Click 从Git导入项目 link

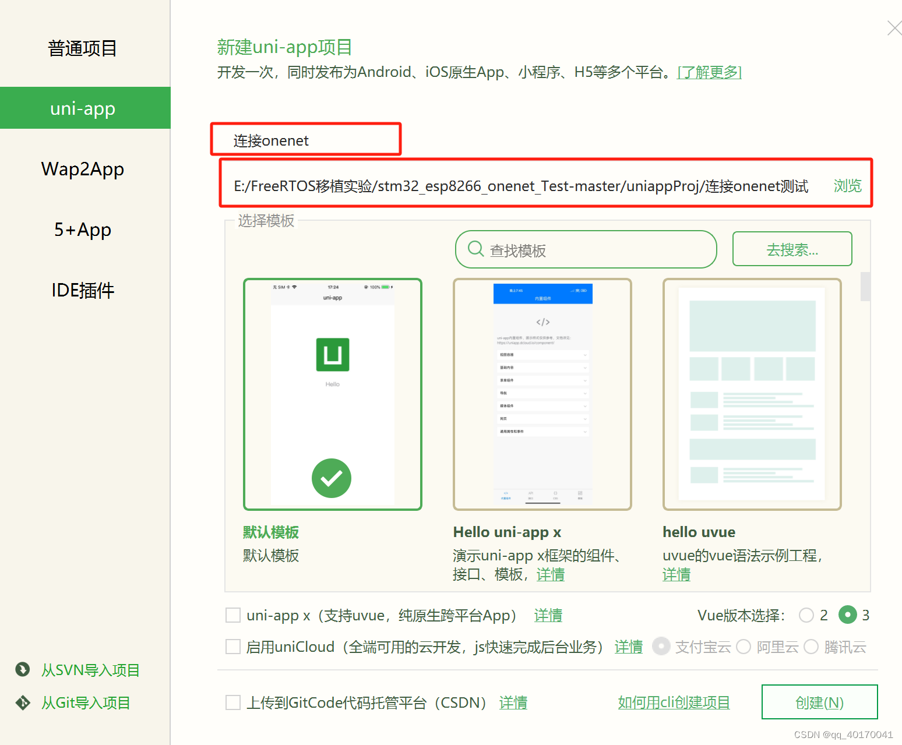pos(85,702)
